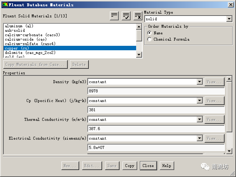Open the Material Type dropdown
The image size is (236, 177).
click(x=229, y=19)
